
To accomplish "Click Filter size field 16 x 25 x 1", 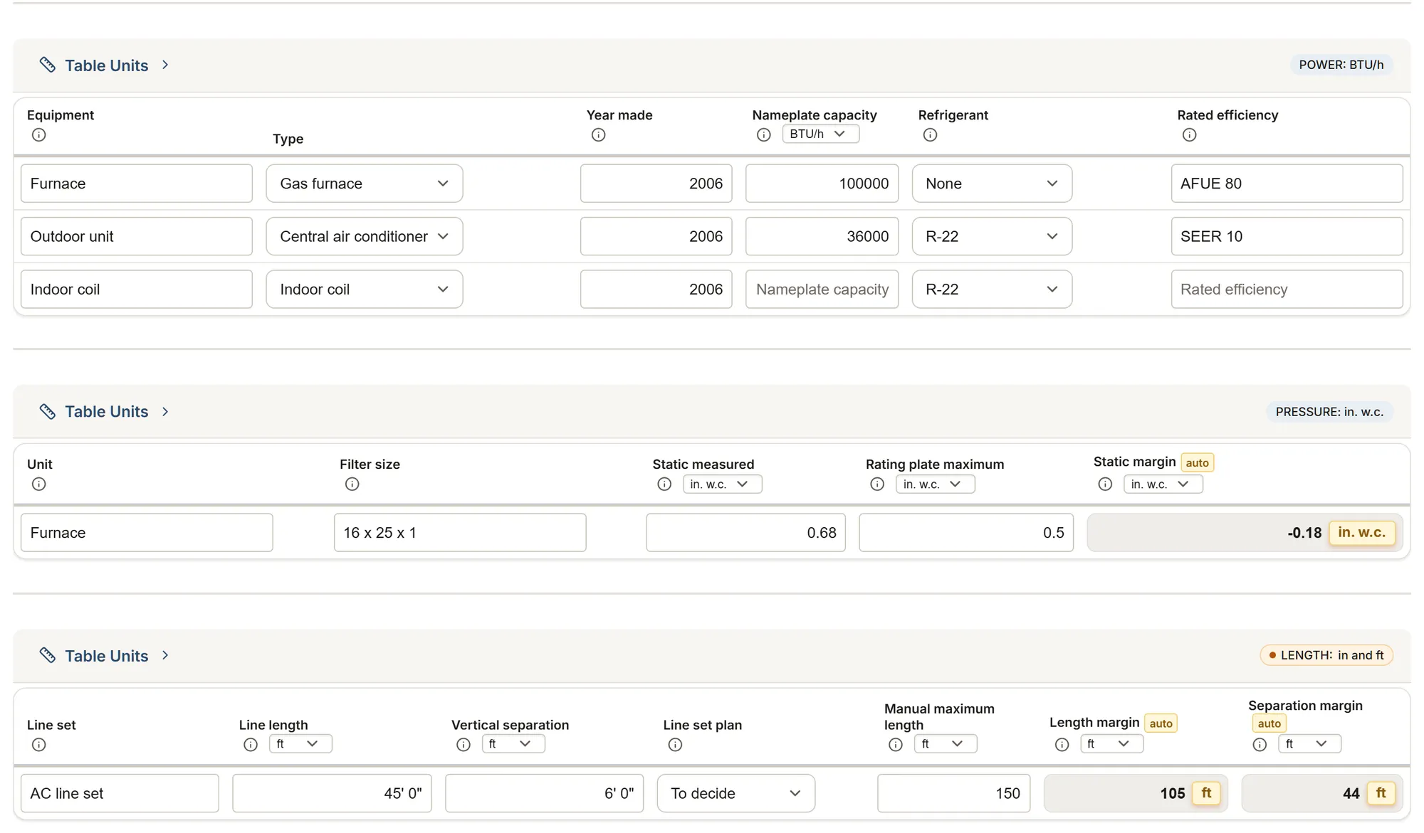I will [460, 533].
